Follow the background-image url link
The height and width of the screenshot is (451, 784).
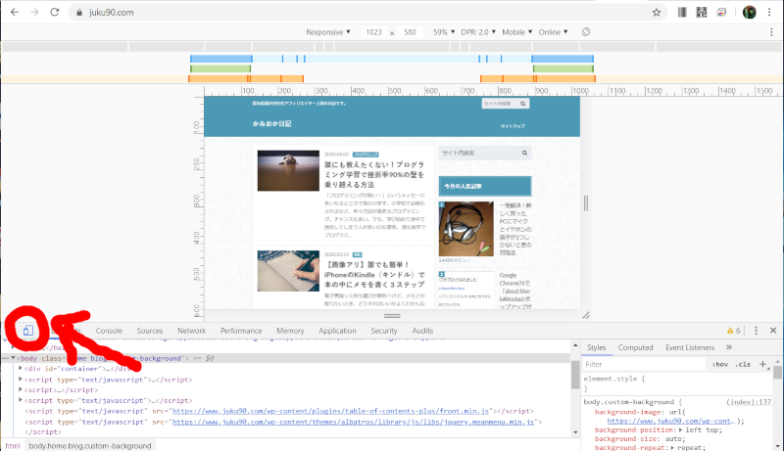tap(671, 421)
